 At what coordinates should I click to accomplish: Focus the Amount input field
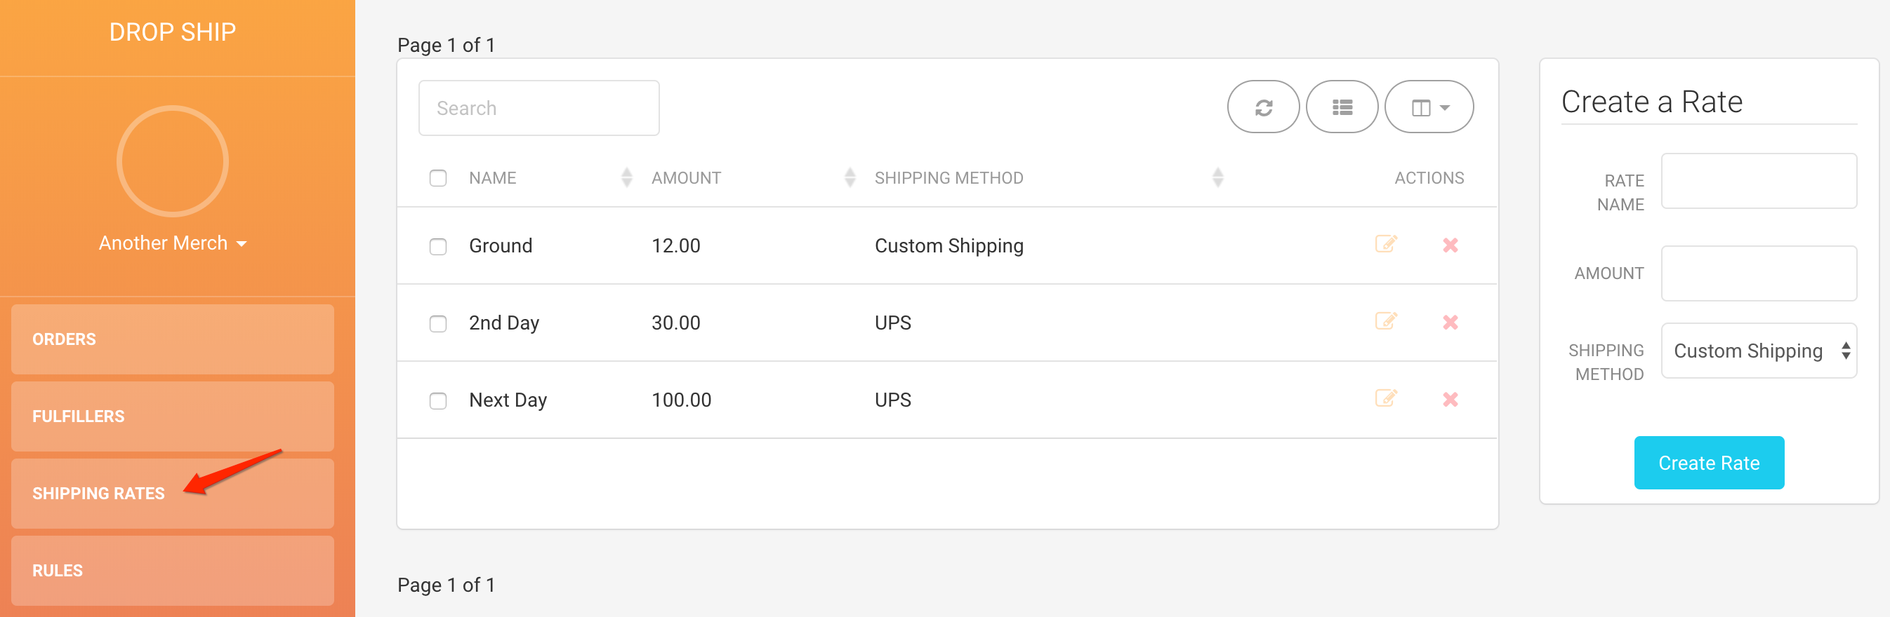[1758, 273]
